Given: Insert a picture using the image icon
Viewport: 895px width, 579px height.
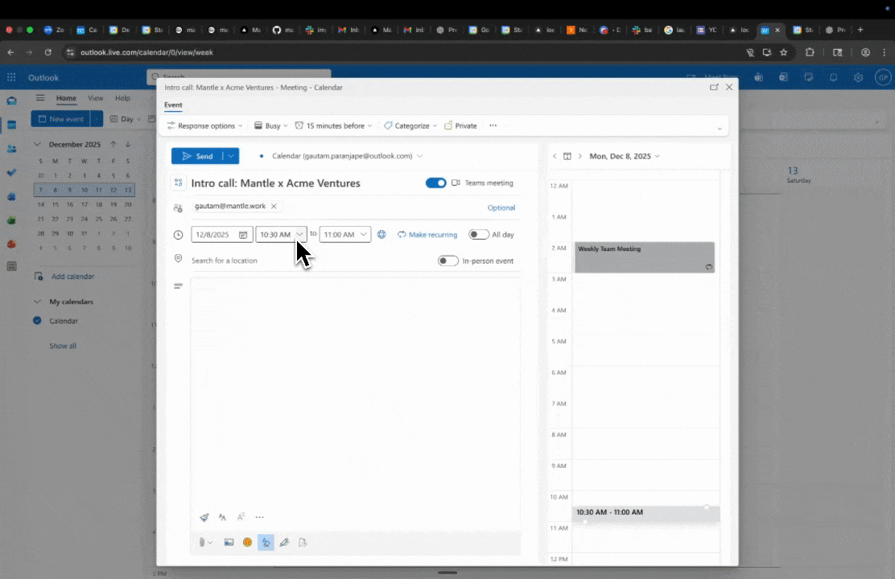Looking at the screenshot, I should point(229,543).
